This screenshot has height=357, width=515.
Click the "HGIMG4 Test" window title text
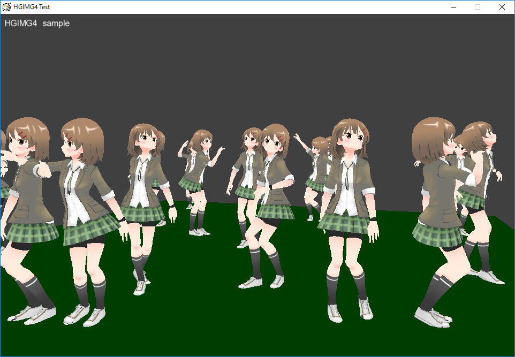coord(32,7)
